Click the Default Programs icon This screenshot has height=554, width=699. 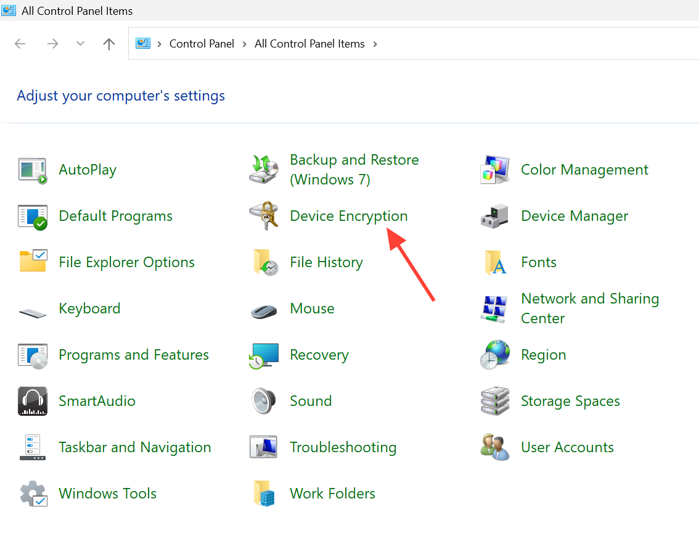pyautogui.click(x=33, y=217)
